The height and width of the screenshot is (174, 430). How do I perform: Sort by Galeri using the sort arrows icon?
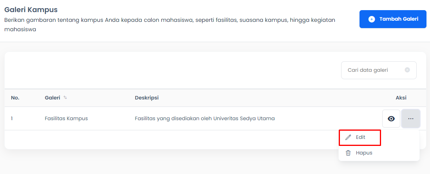65,98
